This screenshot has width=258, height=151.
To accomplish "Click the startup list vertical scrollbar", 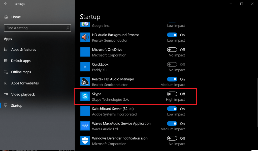I will click(x=257, y=102).
